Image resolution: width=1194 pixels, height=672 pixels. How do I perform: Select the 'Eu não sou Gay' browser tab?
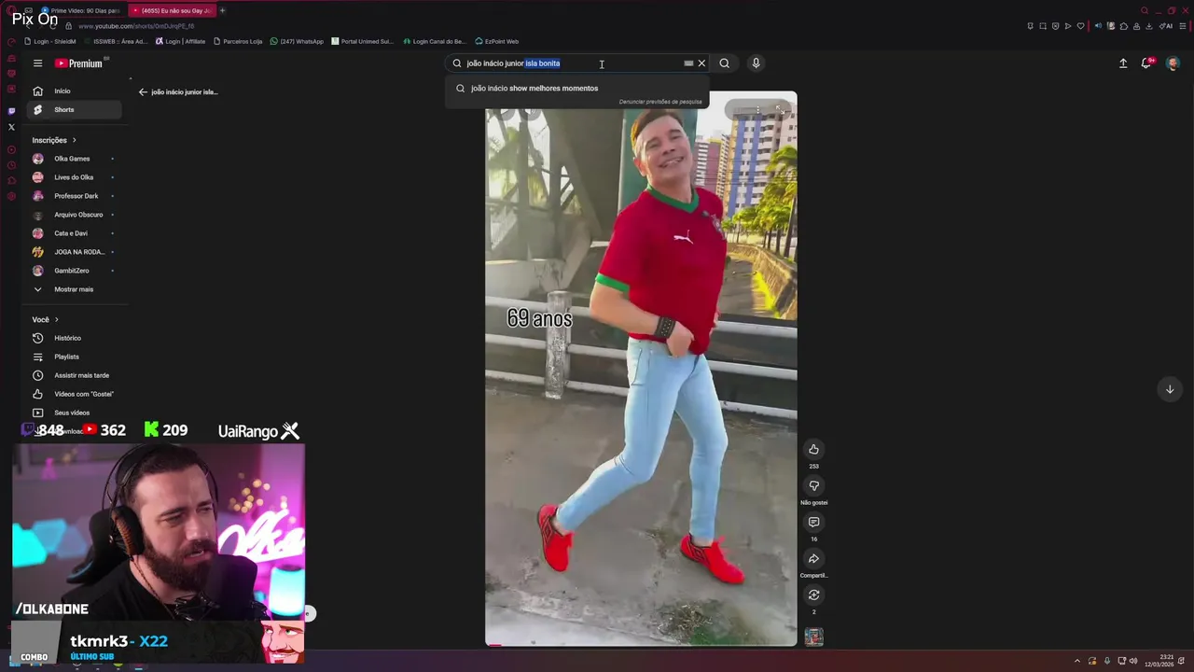point(173,10)
